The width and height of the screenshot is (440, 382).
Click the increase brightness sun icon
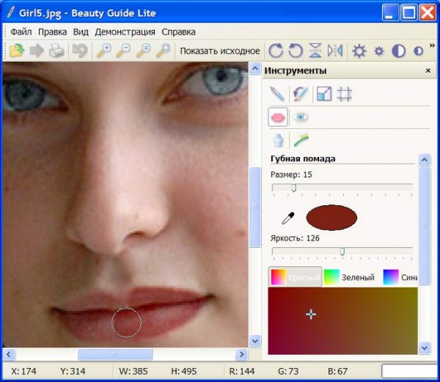coord(359,51)
